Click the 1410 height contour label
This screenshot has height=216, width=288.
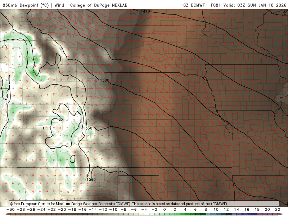[x=145, y=11]
